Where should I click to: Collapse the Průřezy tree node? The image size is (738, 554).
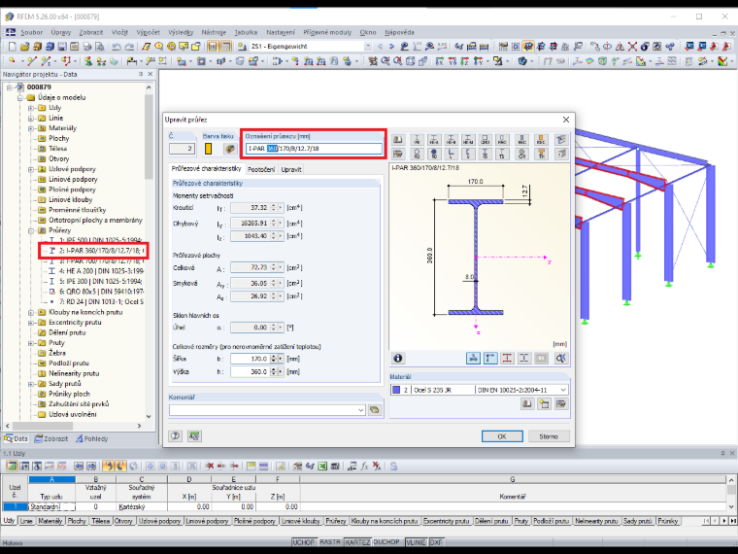[x=31, y=230]
